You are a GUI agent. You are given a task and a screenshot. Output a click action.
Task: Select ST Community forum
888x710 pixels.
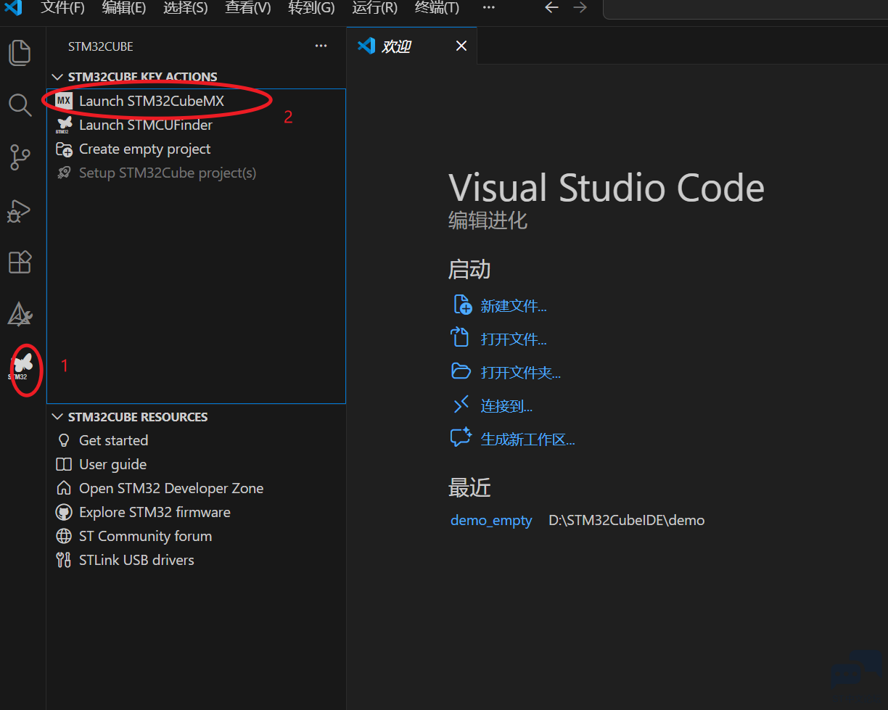pyautogui.click(x=196, y=536)
